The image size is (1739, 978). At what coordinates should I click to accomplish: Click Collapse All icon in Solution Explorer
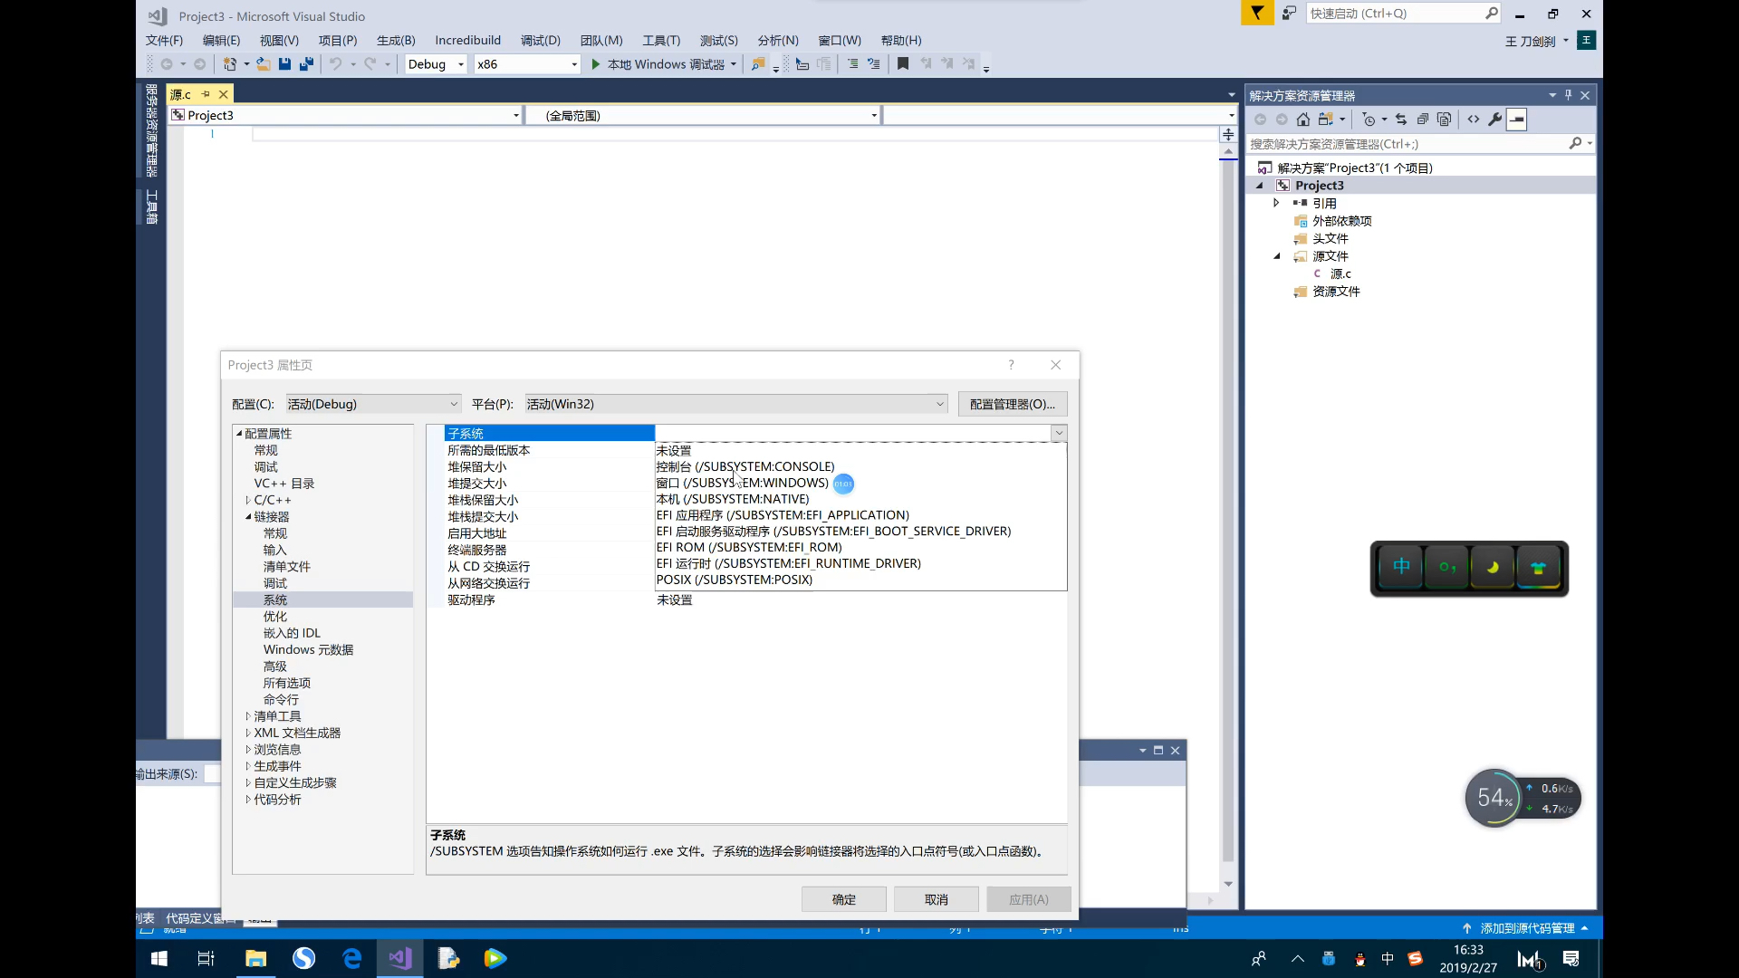[x=1423, y=120]
